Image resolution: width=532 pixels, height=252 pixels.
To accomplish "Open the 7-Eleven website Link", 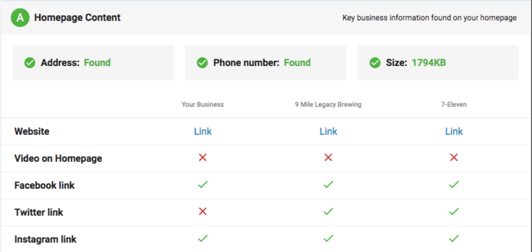I will click(x=454, y=131).
